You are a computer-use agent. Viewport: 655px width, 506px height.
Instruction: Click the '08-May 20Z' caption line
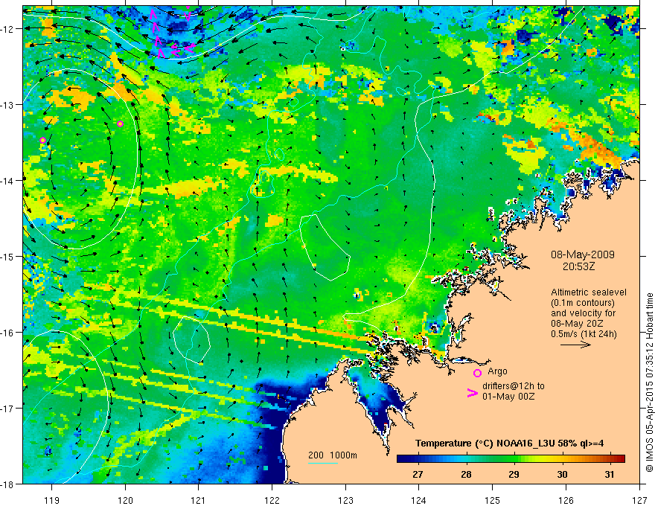click(576, 324)
